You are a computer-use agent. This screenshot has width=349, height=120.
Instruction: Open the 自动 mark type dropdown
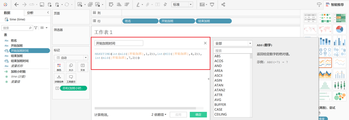tap(71, 58)
